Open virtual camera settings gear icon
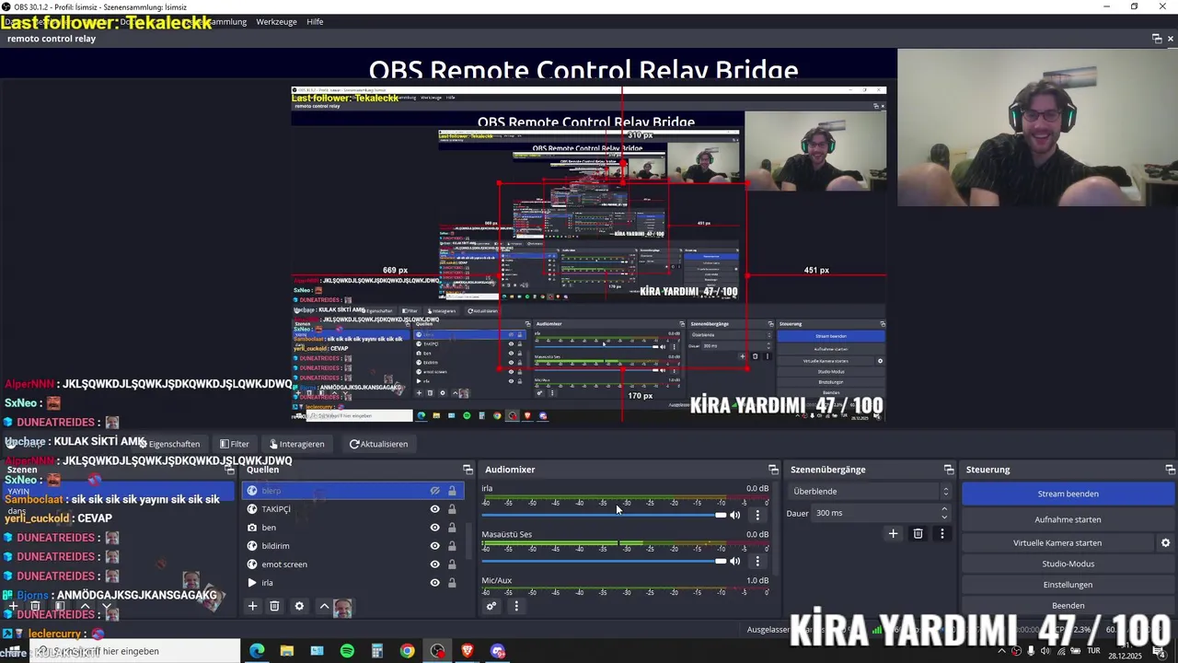Viewport: 1178px width, 663px height. tap(1165, 542)
